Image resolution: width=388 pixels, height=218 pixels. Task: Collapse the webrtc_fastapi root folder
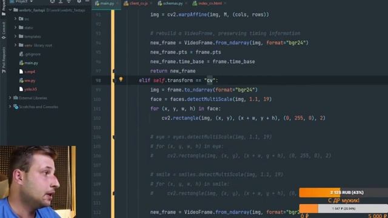[10, 10]
